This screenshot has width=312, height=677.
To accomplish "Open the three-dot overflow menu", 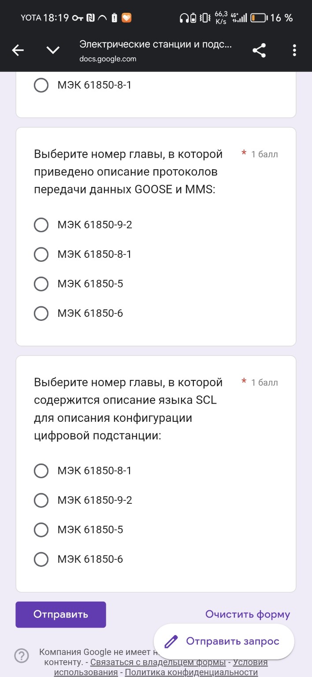I will point(294,50).
